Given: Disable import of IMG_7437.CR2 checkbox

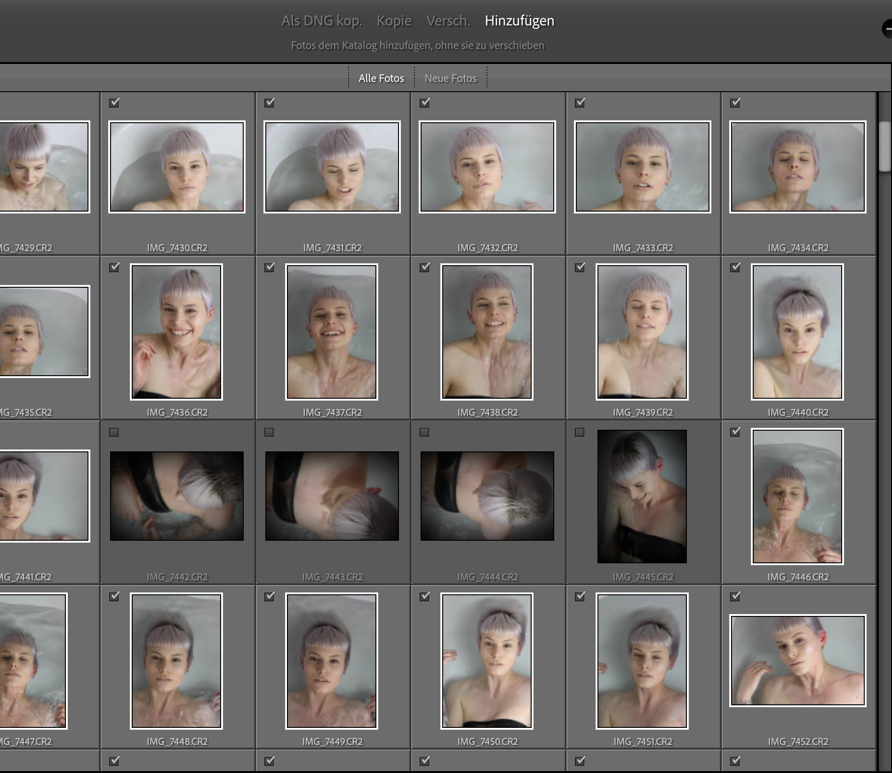Looking at the screenshot, I should (x=270, y=267).
